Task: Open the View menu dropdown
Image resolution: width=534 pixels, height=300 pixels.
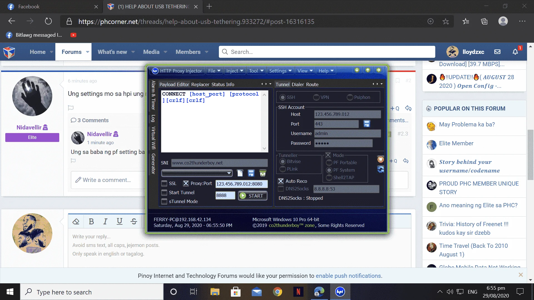Action: [x=305, y=71]
